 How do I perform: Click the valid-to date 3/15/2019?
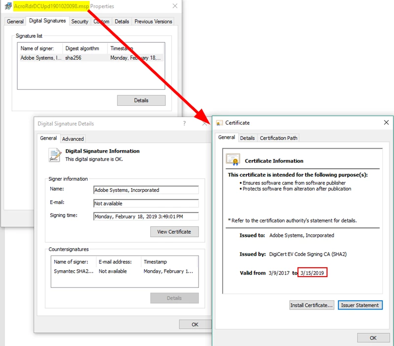312,273
